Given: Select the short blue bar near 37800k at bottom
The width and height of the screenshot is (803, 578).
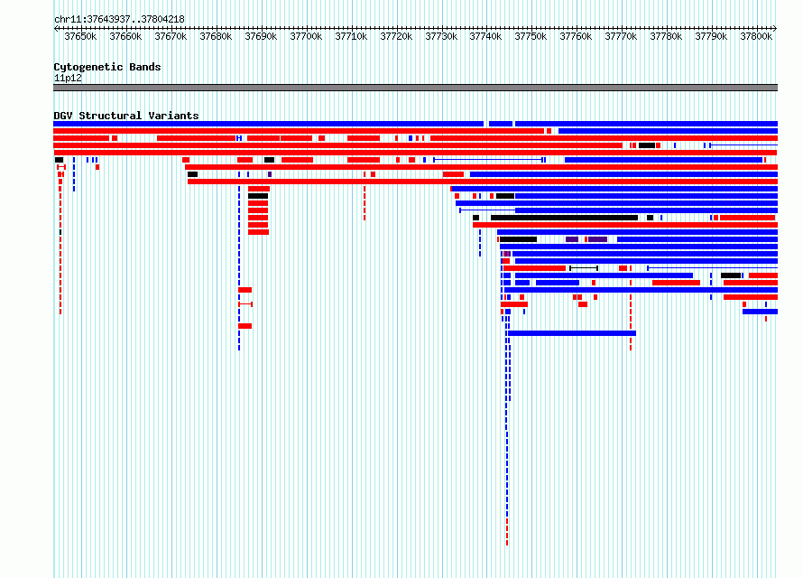Looking at the screenshot, I should point(760,312).
